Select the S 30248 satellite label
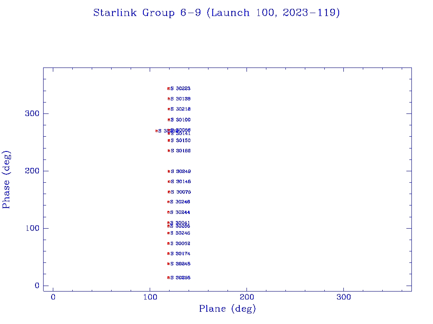Screen dimensions: 433x324 [180, 264]
